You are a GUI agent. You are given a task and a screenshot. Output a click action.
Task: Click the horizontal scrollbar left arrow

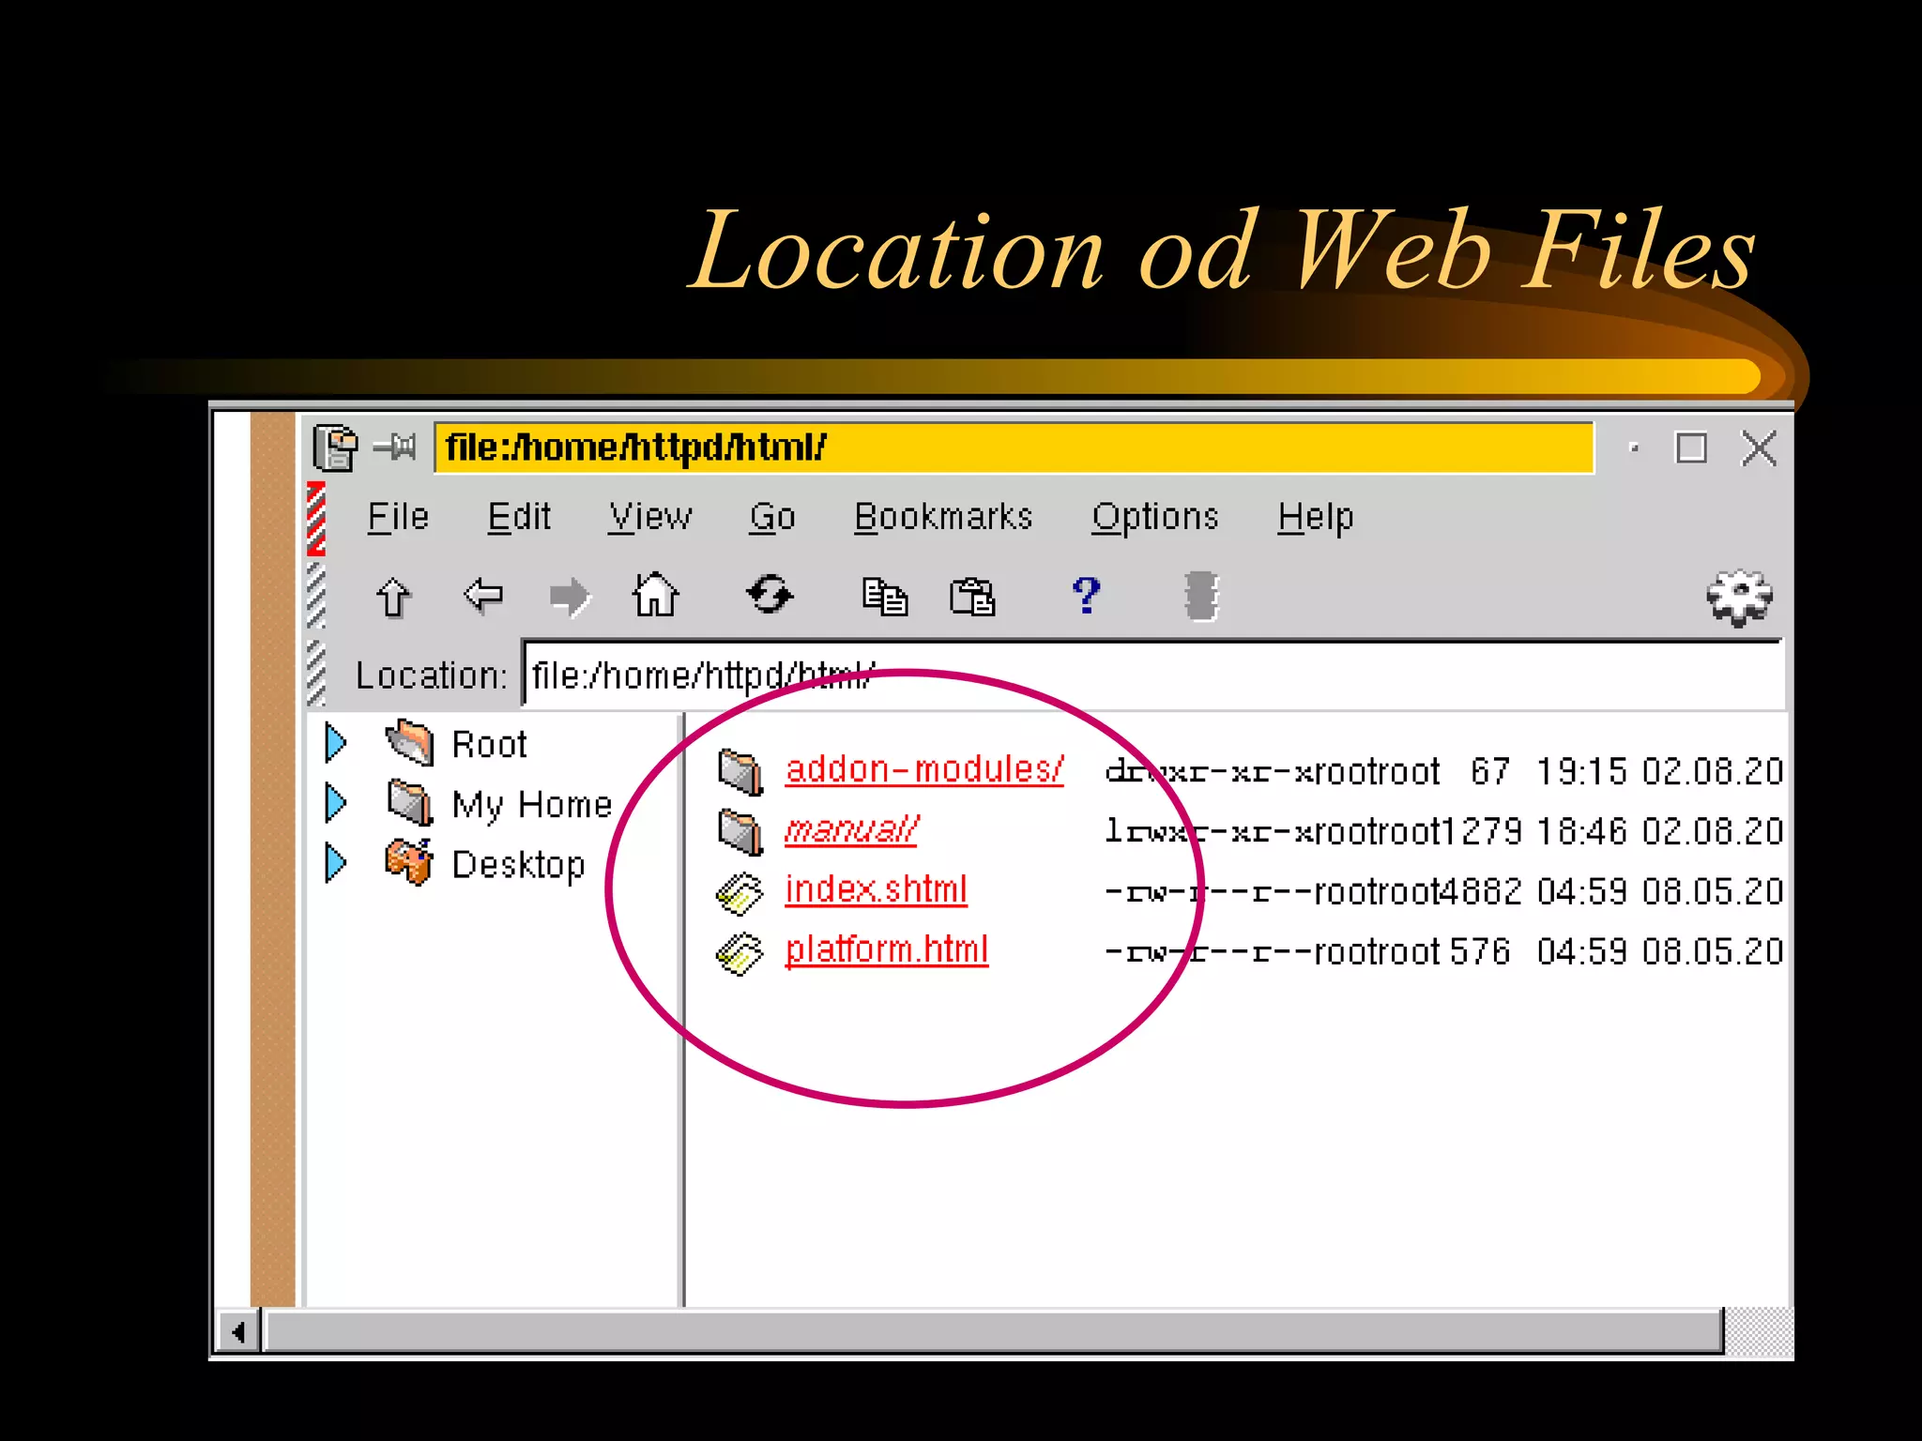pyautogui.click(x=238, y=1332)
